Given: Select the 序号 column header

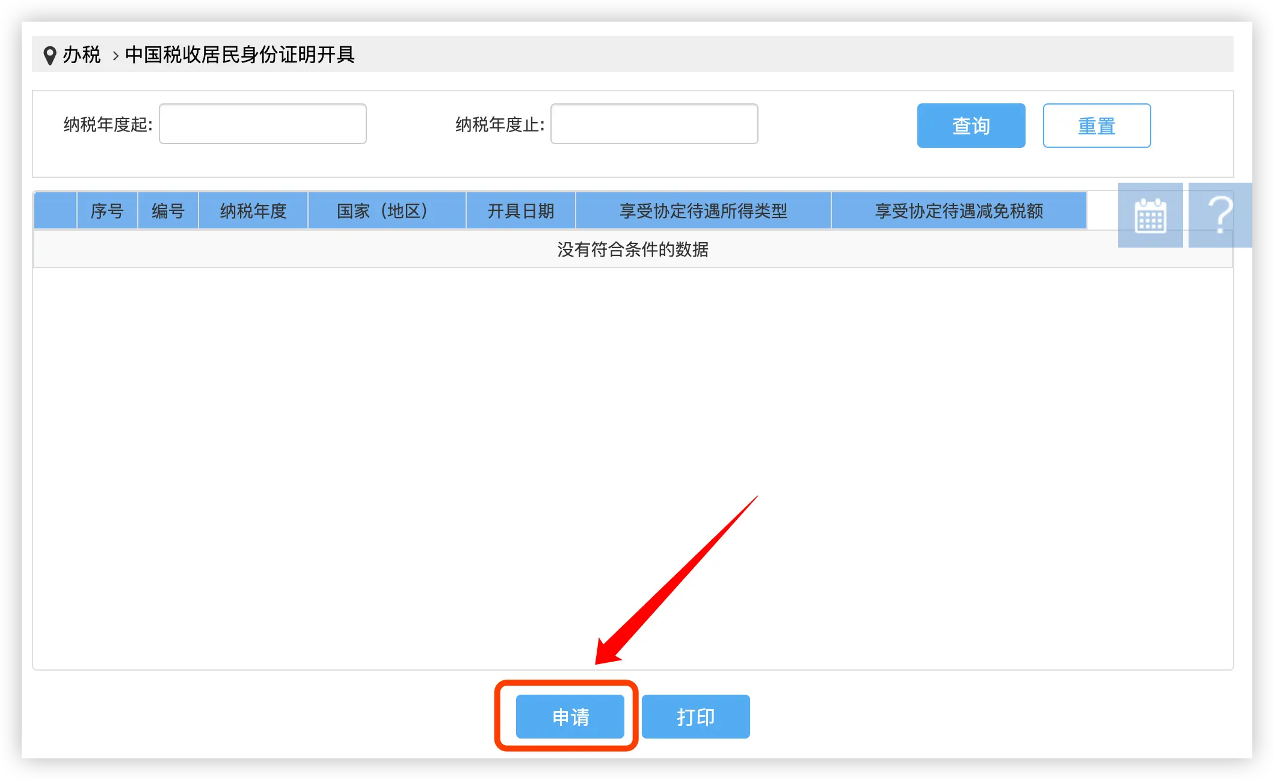Looking at the screenshot, I should 107,211.
